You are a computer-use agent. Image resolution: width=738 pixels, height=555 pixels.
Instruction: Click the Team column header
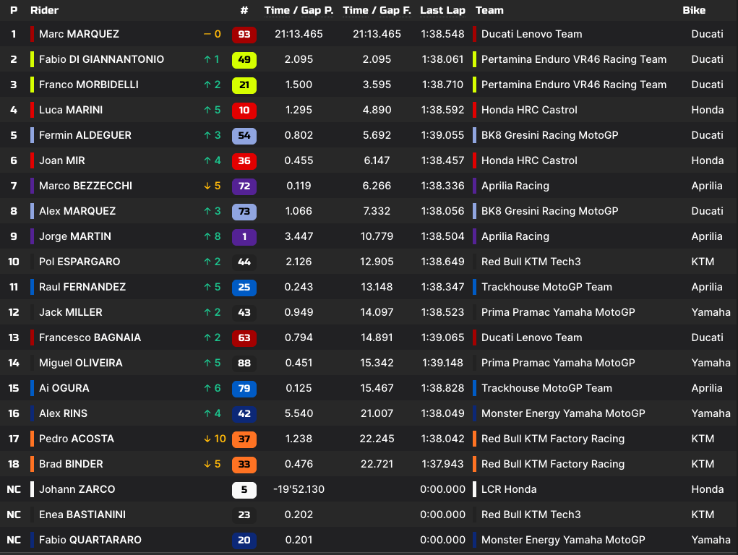(x=489, y=10)
